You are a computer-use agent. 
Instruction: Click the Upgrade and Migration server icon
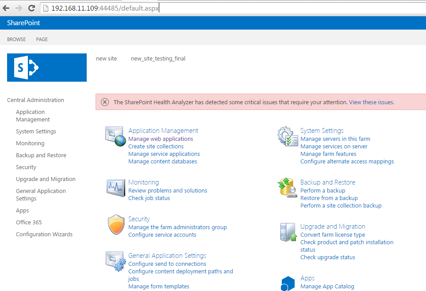point(288,232)
